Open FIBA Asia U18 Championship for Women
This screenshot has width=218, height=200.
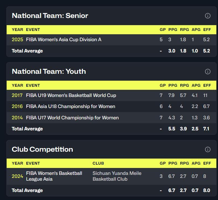[71, 106]
